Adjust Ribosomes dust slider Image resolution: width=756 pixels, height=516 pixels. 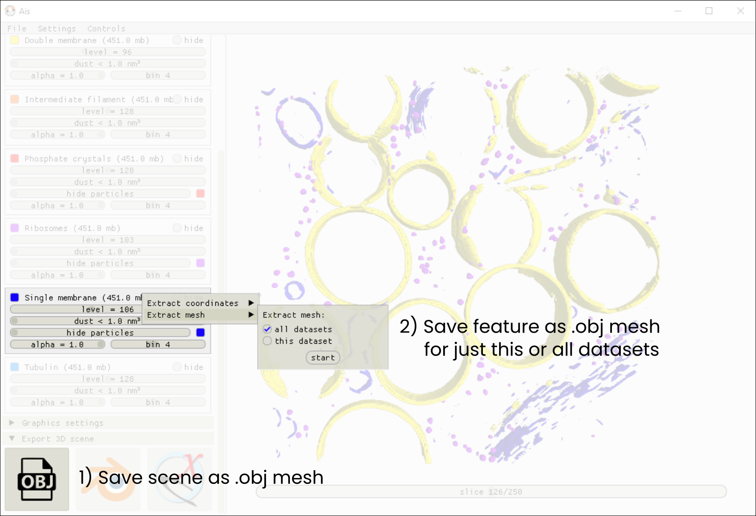108,252
